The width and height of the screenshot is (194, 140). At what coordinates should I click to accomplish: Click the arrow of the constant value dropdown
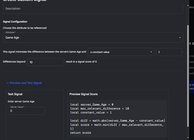click(151, 52)
